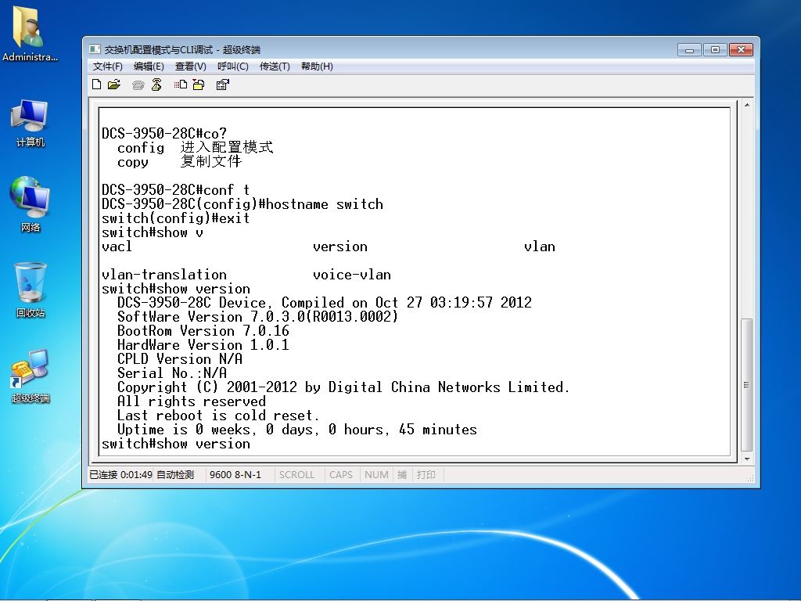The image size is (801, 601).
Task: Click the Send file toolbar icon
Action: tap(181, 85)
